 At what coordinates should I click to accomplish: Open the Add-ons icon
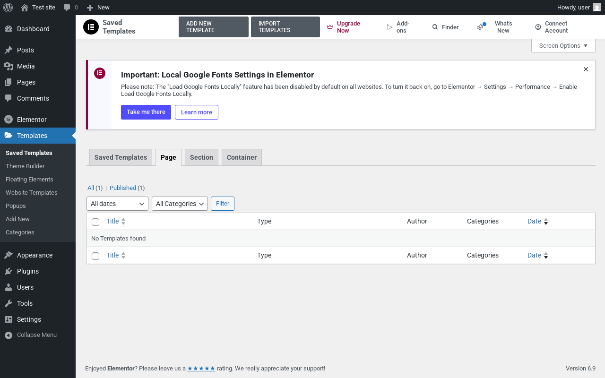(x=389, y=27)
